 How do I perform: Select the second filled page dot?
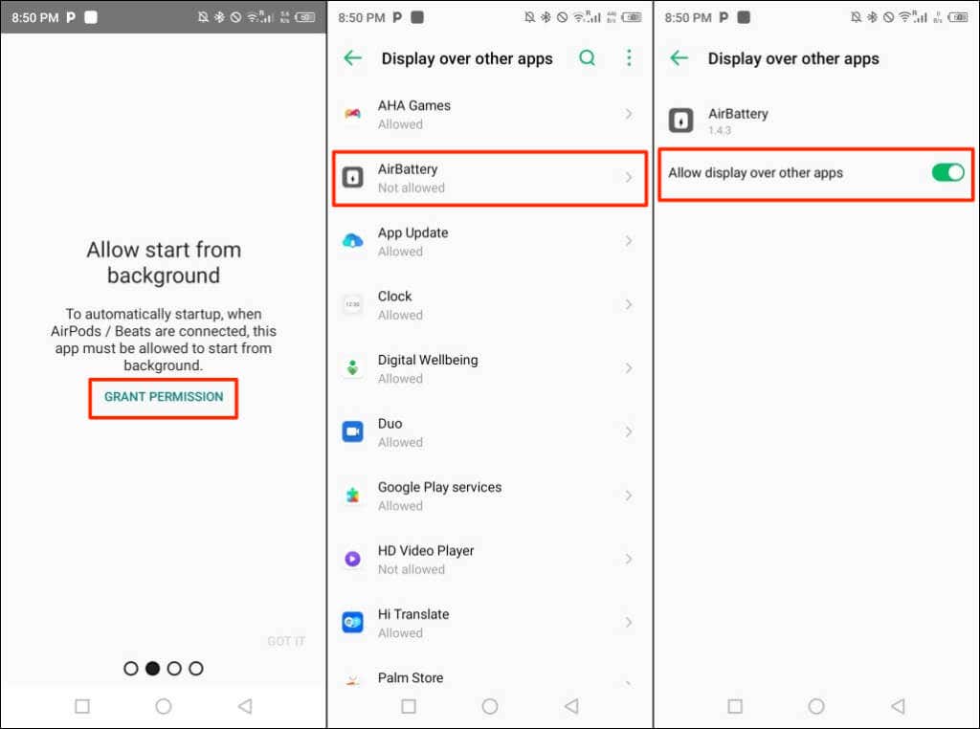pyautogui.click(x=152, y=669)
